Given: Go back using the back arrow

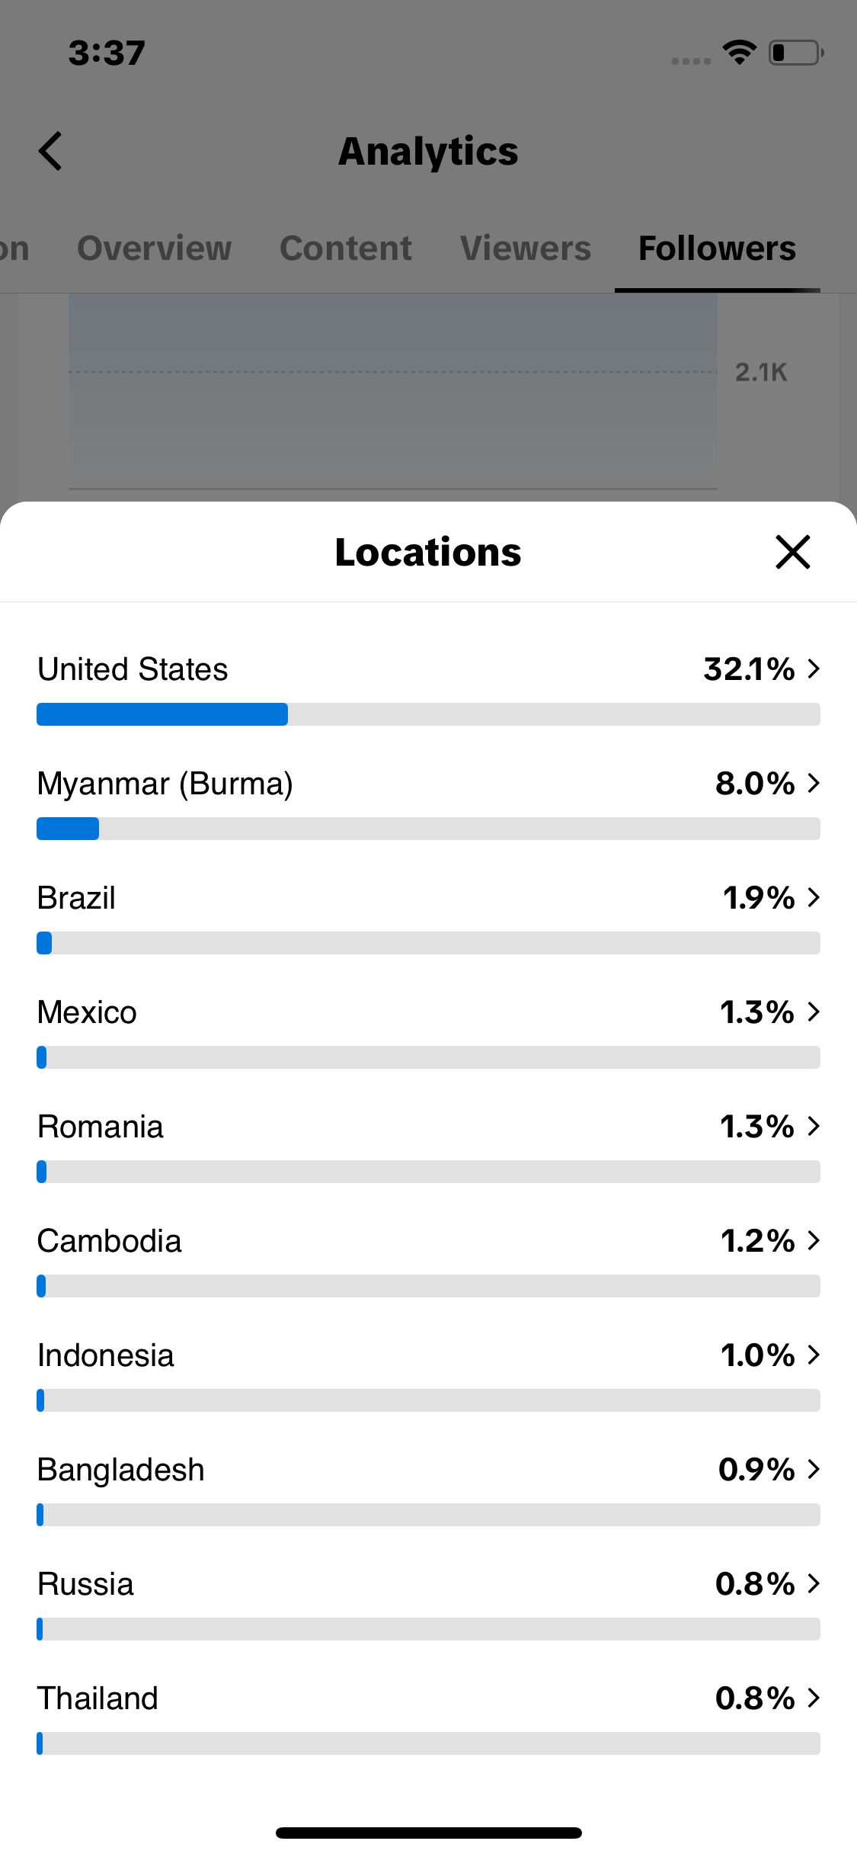Looking at the screenshot, I should click(x=50, y=151).
